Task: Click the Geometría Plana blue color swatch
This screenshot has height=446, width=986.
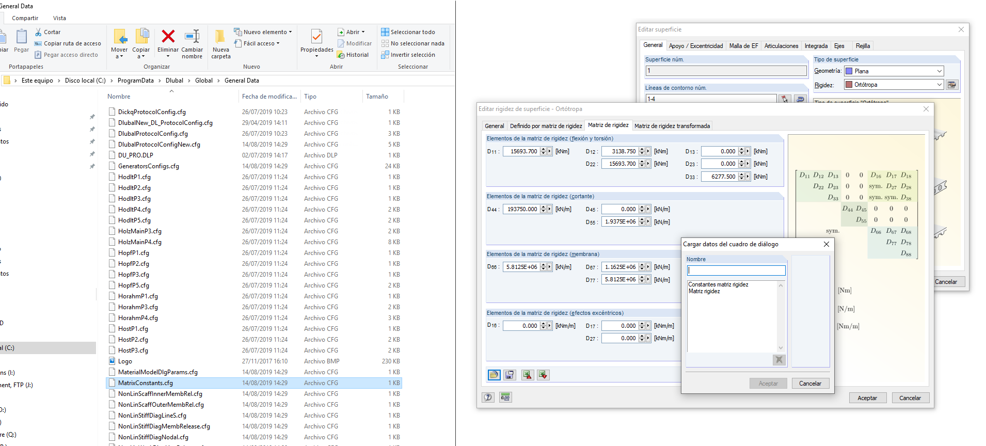Action: click(849, 71)
